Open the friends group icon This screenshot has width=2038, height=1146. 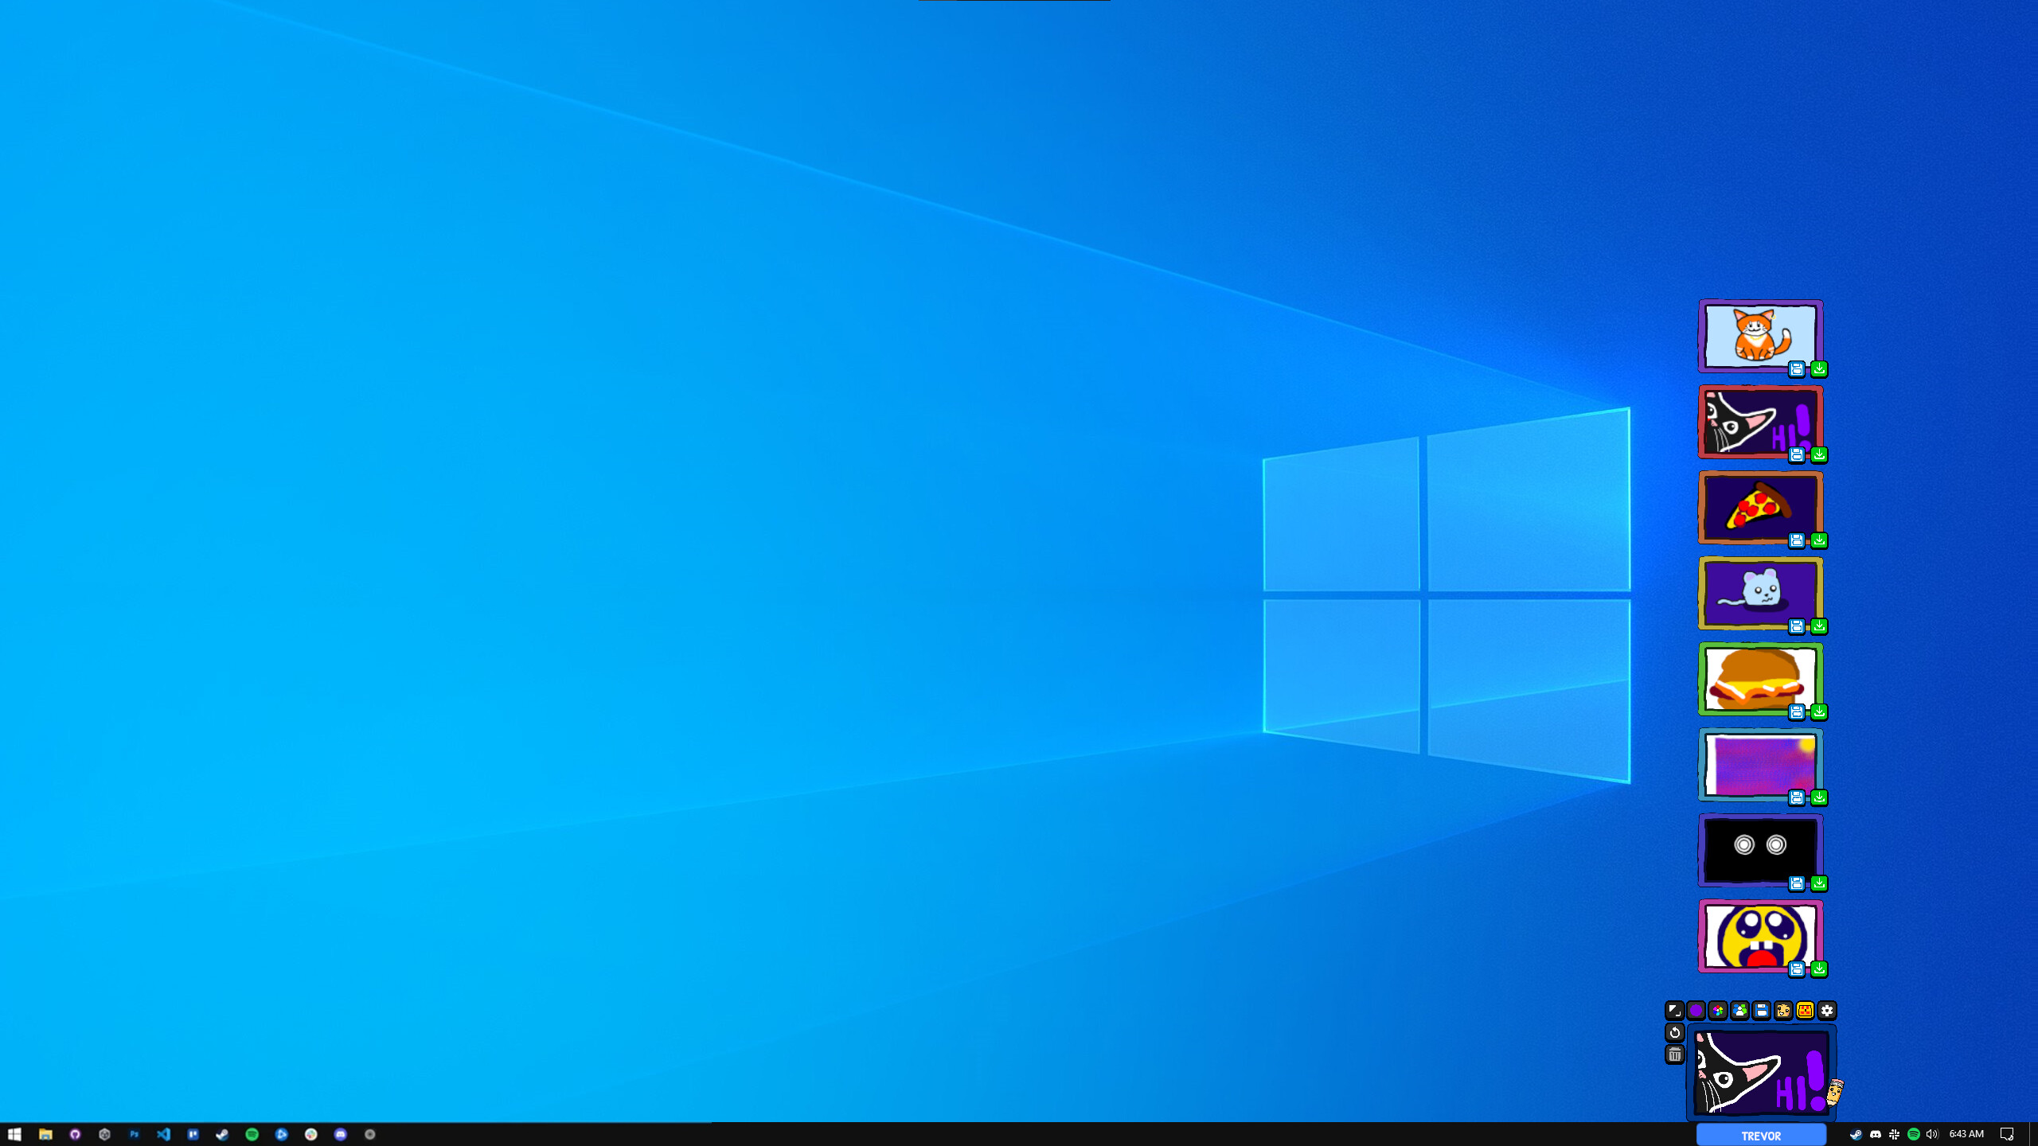click(x=1739, y=1011)
